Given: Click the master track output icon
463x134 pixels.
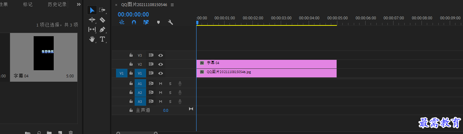Looking at the screenshot, I should pyautogui.click(x=191, y=109).
